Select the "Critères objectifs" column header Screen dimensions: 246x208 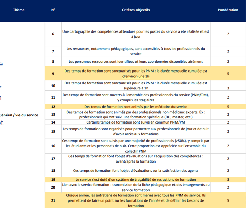tap(136, 10)
